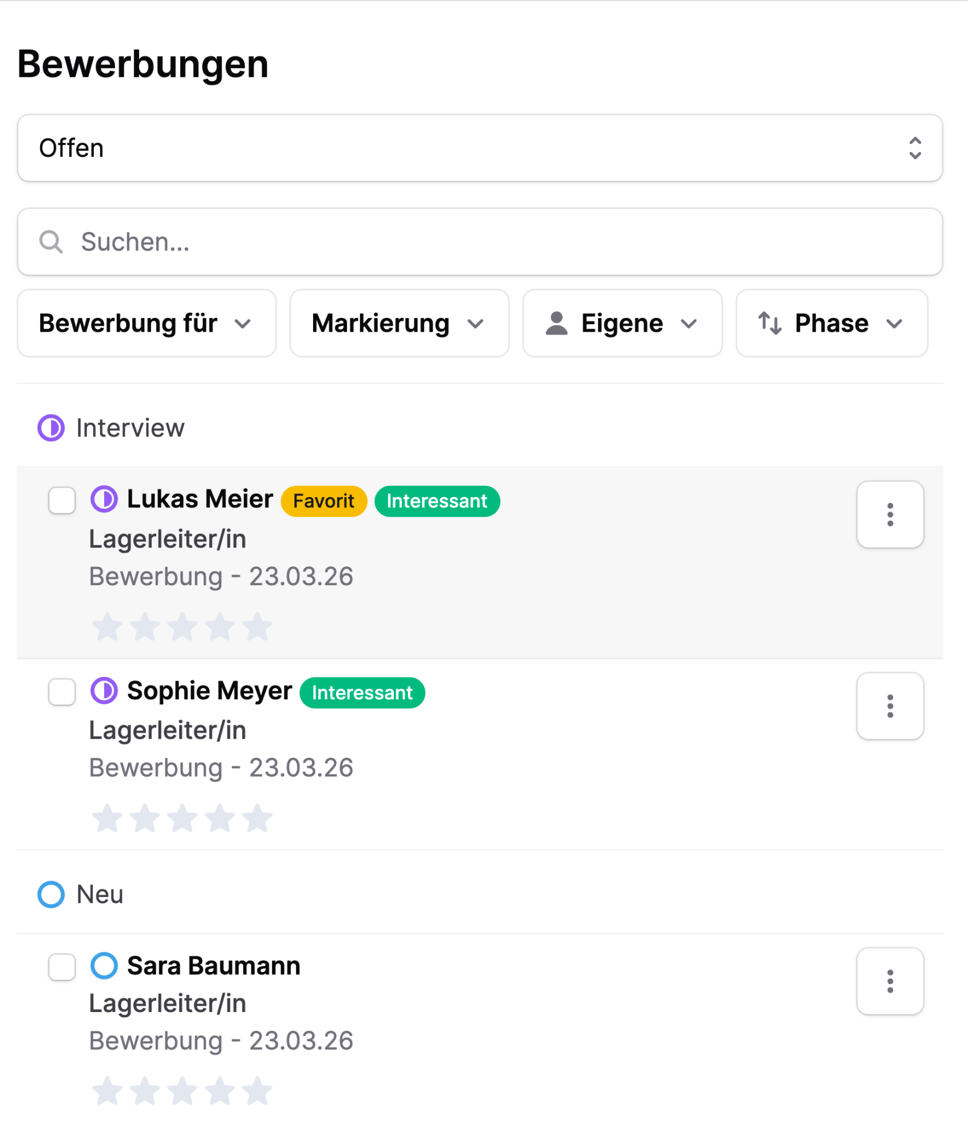Click the Interview group header icon
The width and height of the screenshot is (968, 1134).
pos(51,428)
